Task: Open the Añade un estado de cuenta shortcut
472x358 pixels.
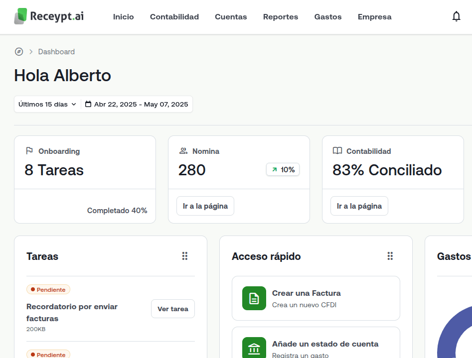Action: coord(316,343)
